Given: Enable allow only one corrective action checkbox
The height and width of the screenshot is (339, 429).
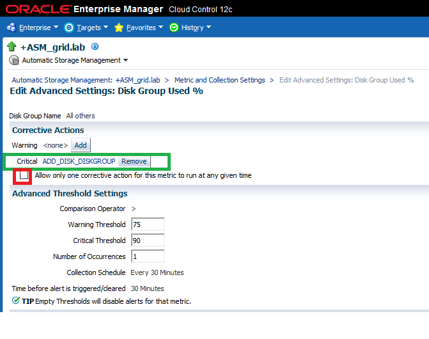Looking at the screenshot, I should (x=24, y=175).
